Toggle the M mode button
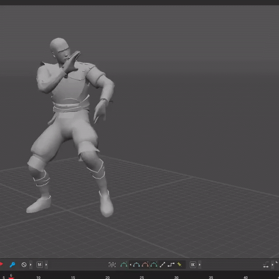Screen dimensions: 279x279 (40, 265)
